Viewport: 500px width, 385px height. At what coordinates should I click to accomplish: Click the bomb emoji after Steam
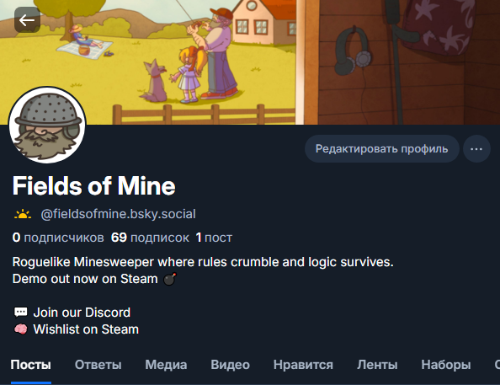169,279
